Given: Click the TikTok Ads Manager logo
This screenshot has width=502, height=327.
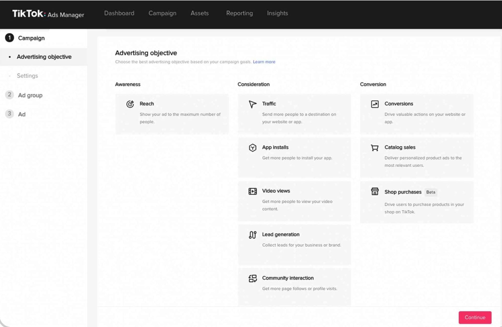Looking at the screenshot, I should coord(48,14).
